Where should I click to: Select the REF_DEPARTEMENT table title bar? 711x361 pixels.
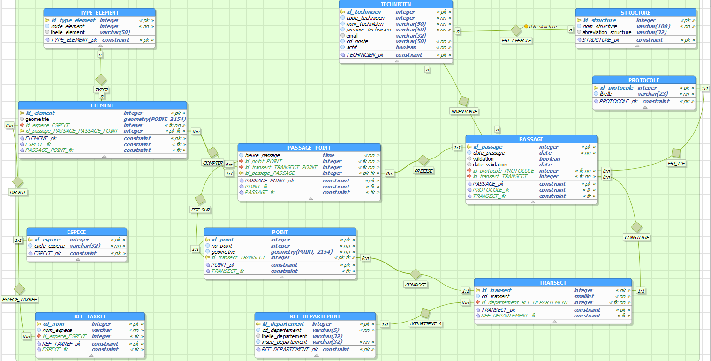click(315, 316)
